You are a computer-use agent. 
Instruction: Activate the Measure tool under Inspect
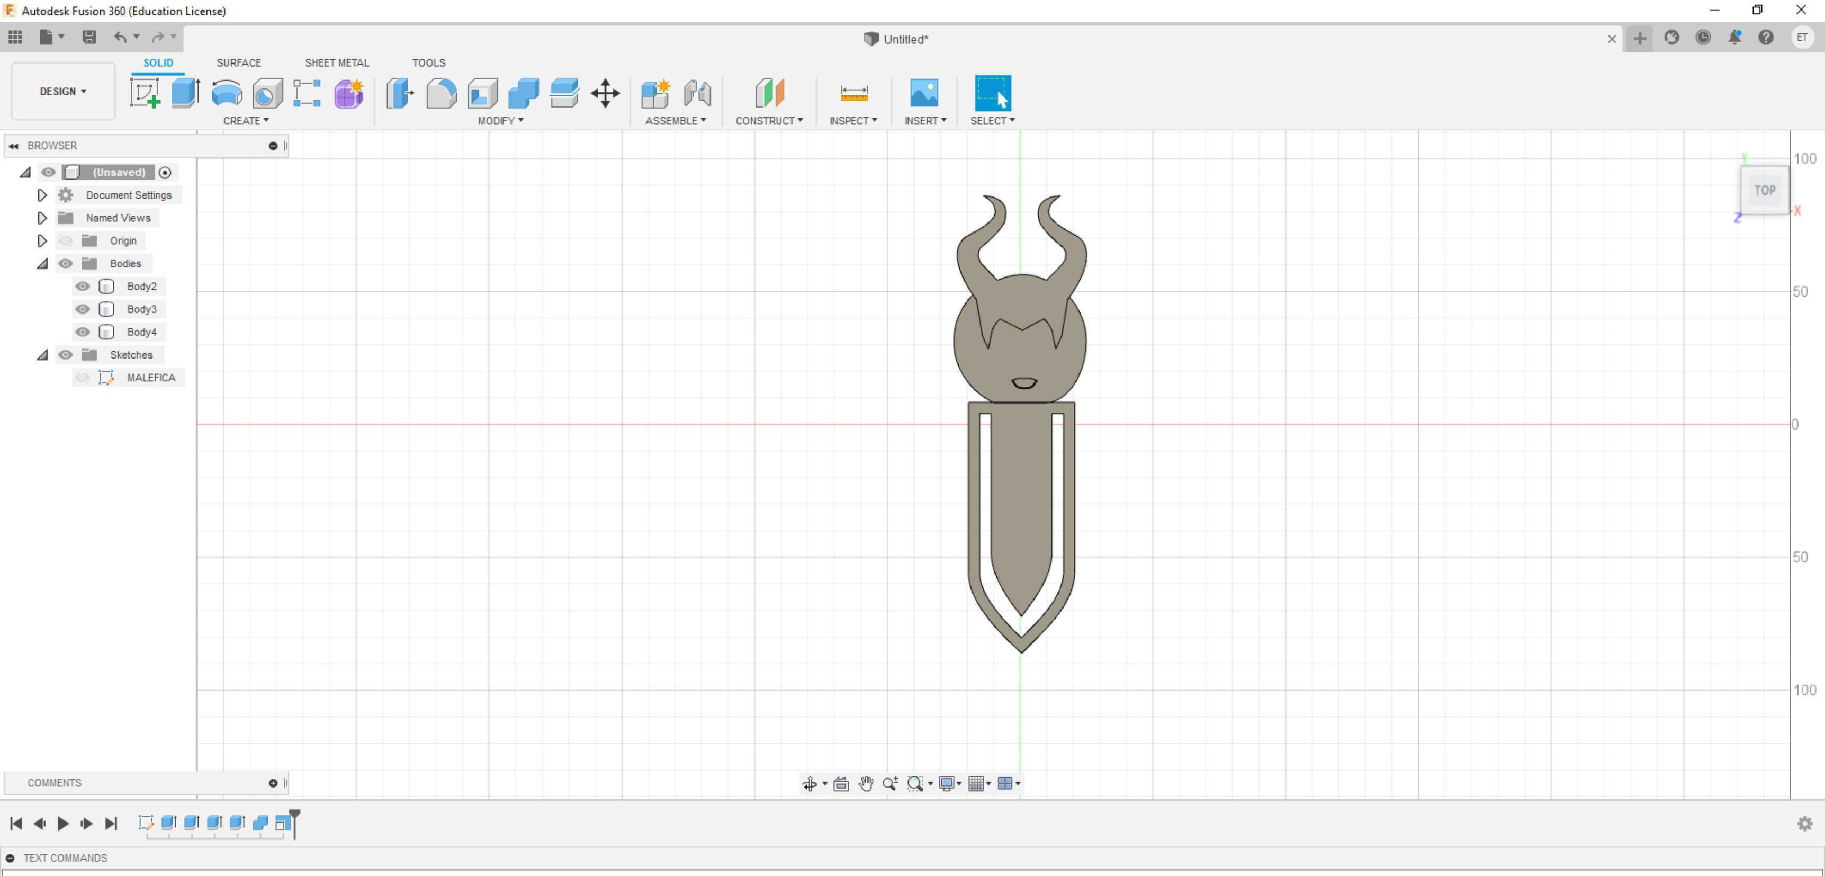click(853, 93)
